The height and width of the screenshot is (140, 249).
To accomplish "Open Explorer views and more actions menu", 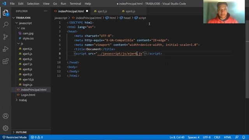I will click(x=46, y=11).
